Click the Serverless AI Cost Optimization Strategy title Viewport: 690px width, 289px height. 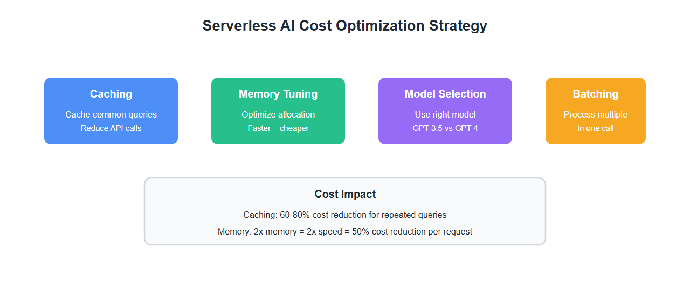[344, 26]
